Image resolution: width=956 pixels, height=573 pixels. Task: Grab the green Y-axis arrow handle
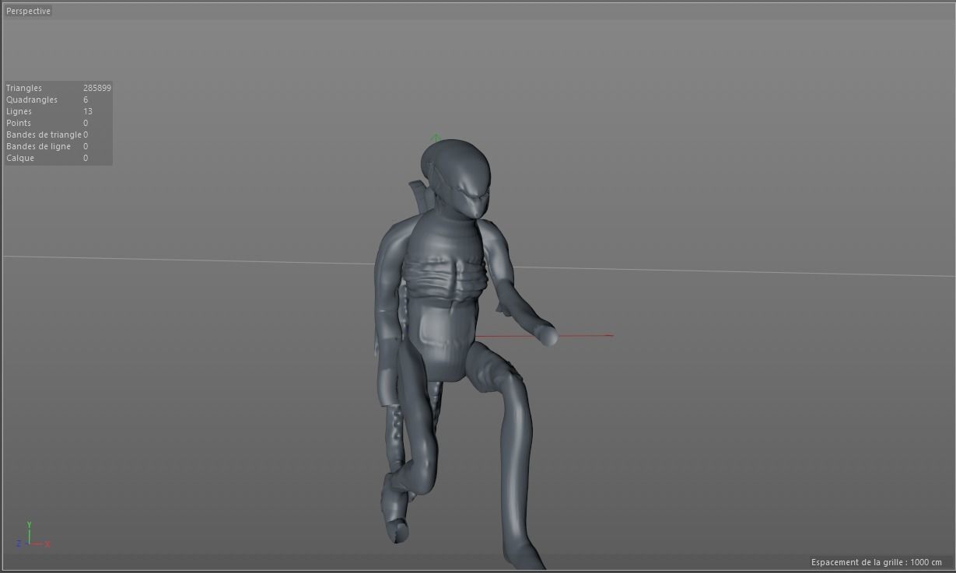(436, 138)
